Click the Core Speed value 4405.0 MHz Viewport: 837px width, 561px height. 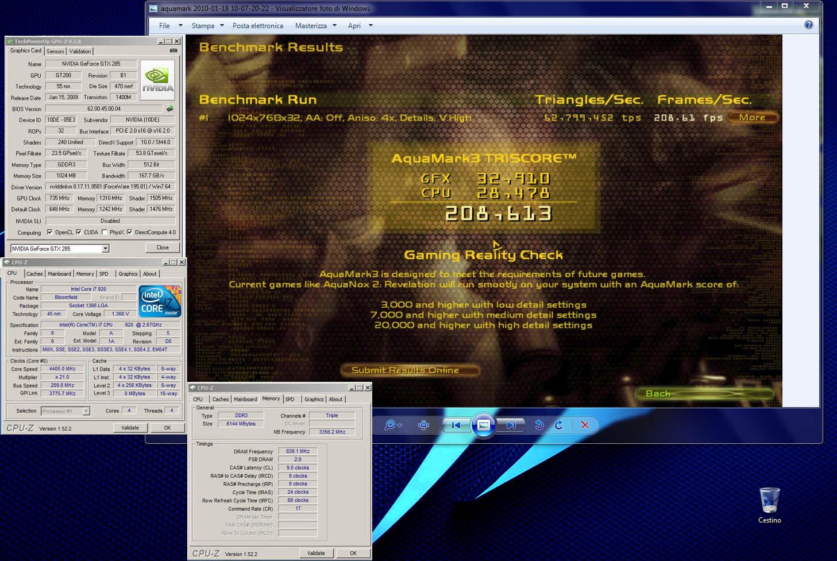63,369
